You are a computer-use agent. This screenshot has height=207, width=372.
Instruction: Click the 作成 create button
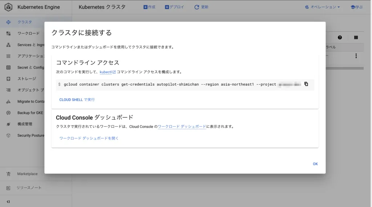[x=149, y=7]
